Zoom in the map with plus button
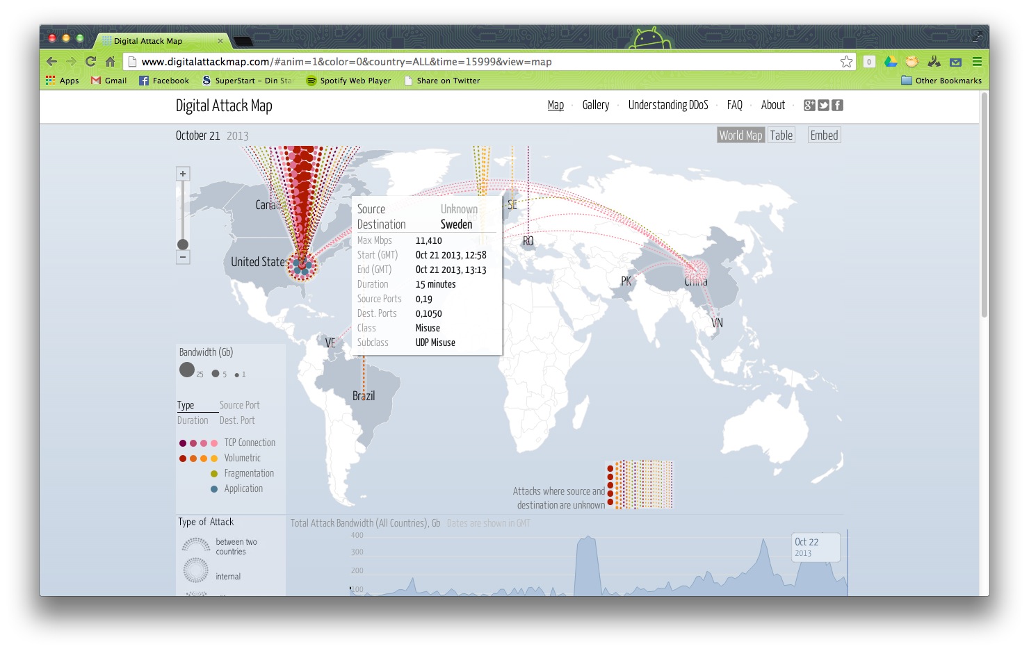The image size is (1029, 651). [x=183, y=174]
